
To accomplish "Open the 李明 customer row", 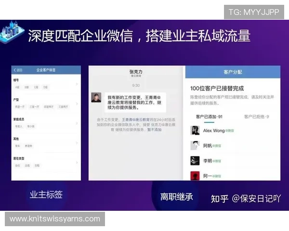I will coord(233,161).
